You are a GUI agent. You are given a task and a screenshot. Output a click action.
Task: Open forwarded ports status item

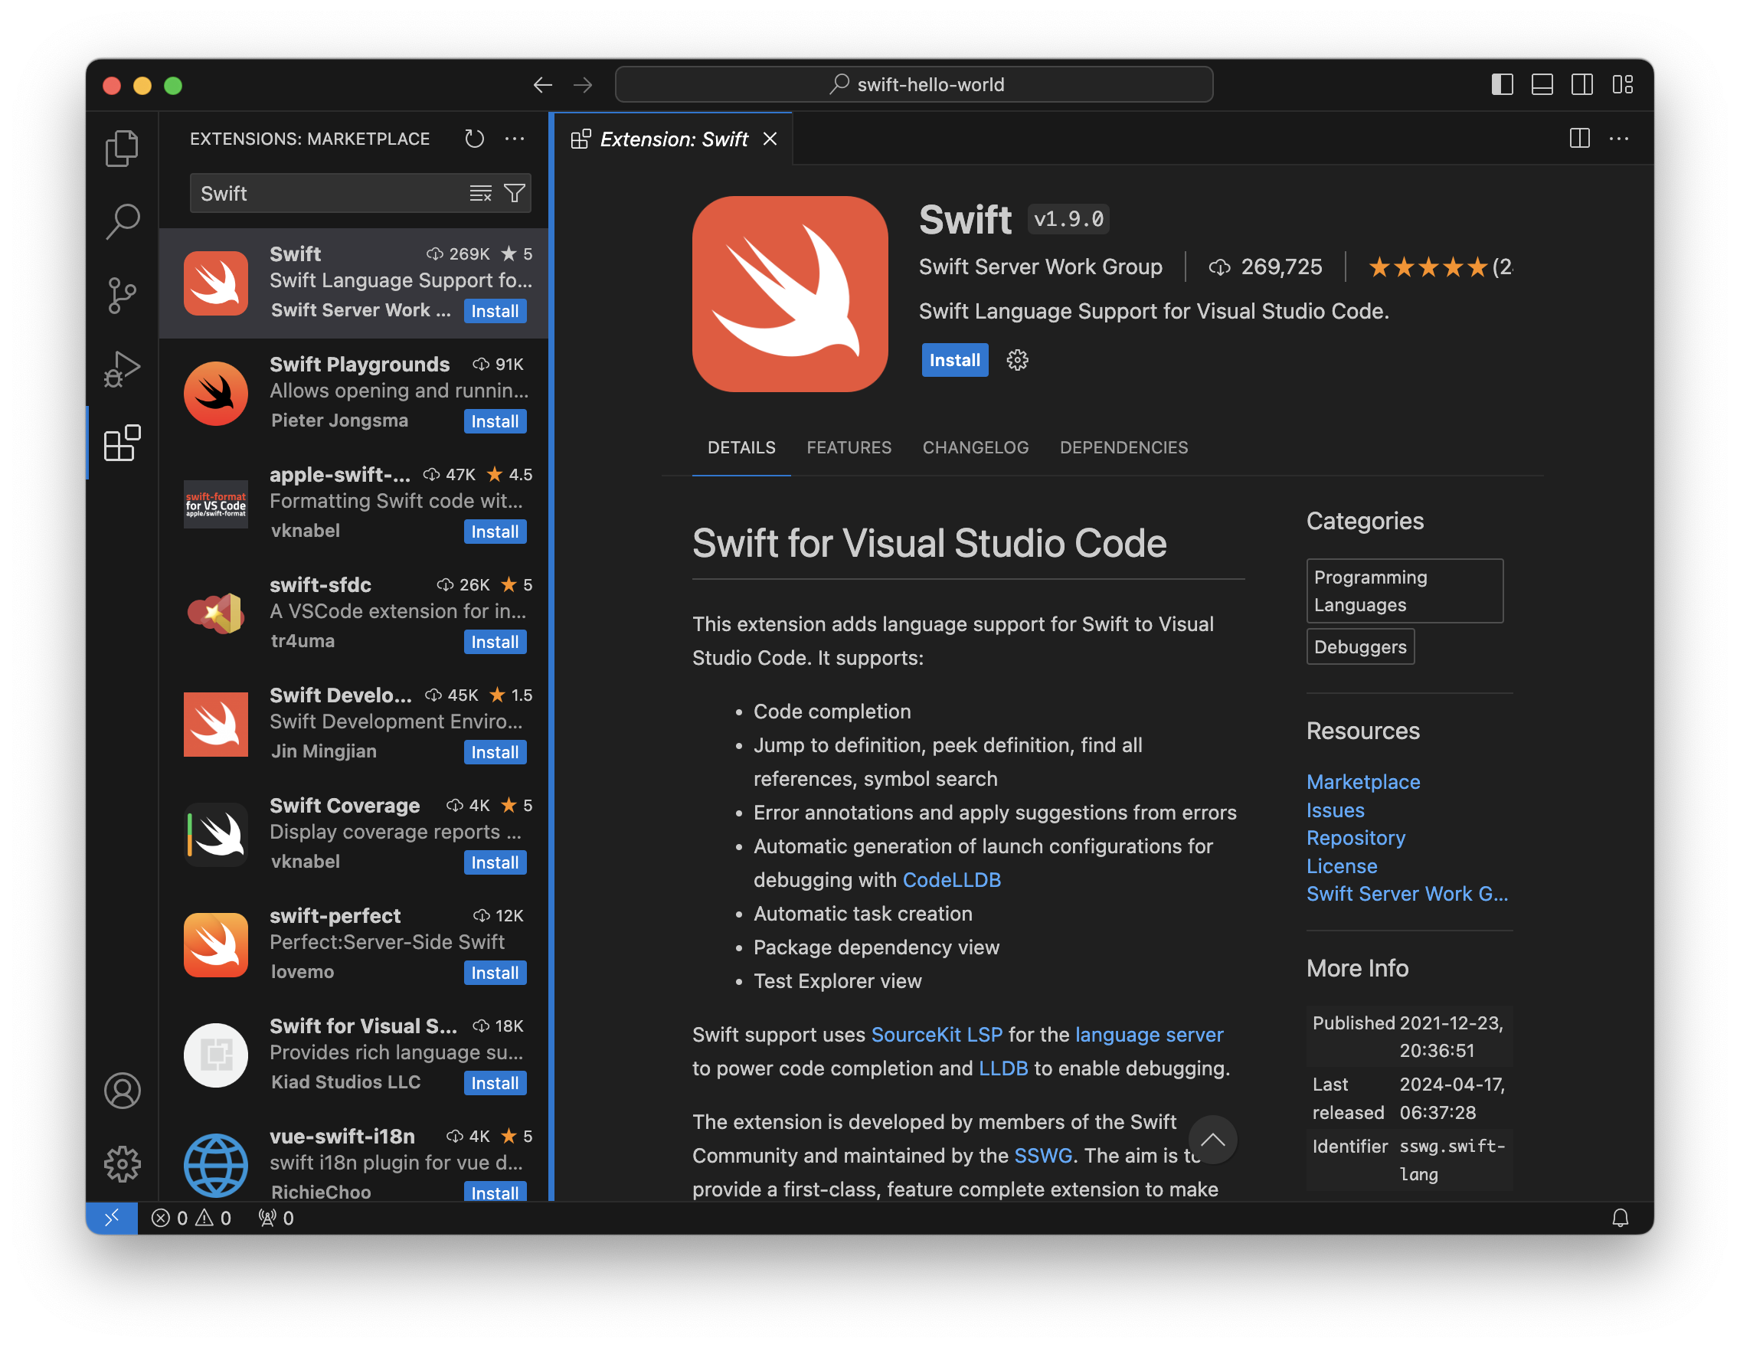tap(276, 1218)
